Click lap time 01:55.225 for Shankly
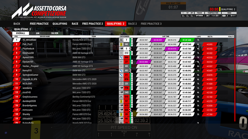248x139 pixels. click(x=187, y=114)
